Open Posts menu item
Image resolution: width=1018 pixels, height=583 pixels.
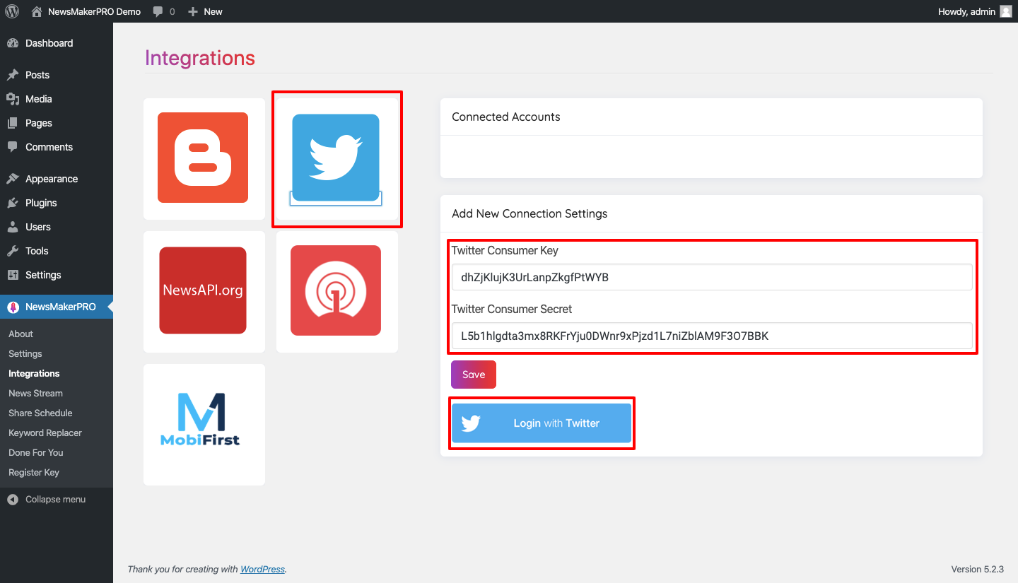tap(57, 75)
